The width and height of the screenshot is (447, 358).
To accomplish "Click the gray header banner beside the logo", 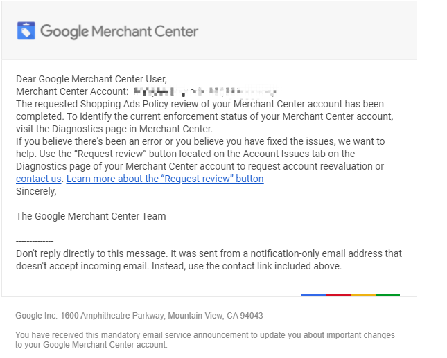I will pos(305,31).
